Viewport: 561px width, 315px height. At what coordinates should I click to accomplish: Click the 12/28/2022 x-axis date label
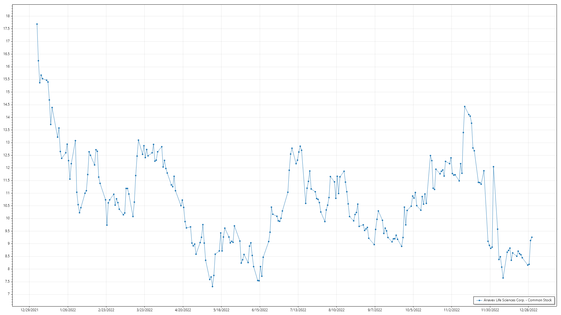pos(528,310)
